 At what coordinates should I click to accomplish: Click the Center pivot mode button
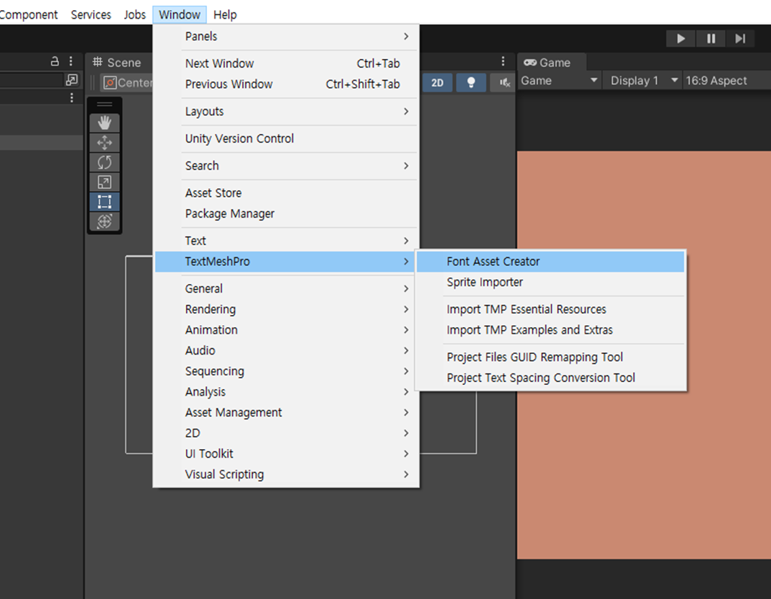(128, 83)
